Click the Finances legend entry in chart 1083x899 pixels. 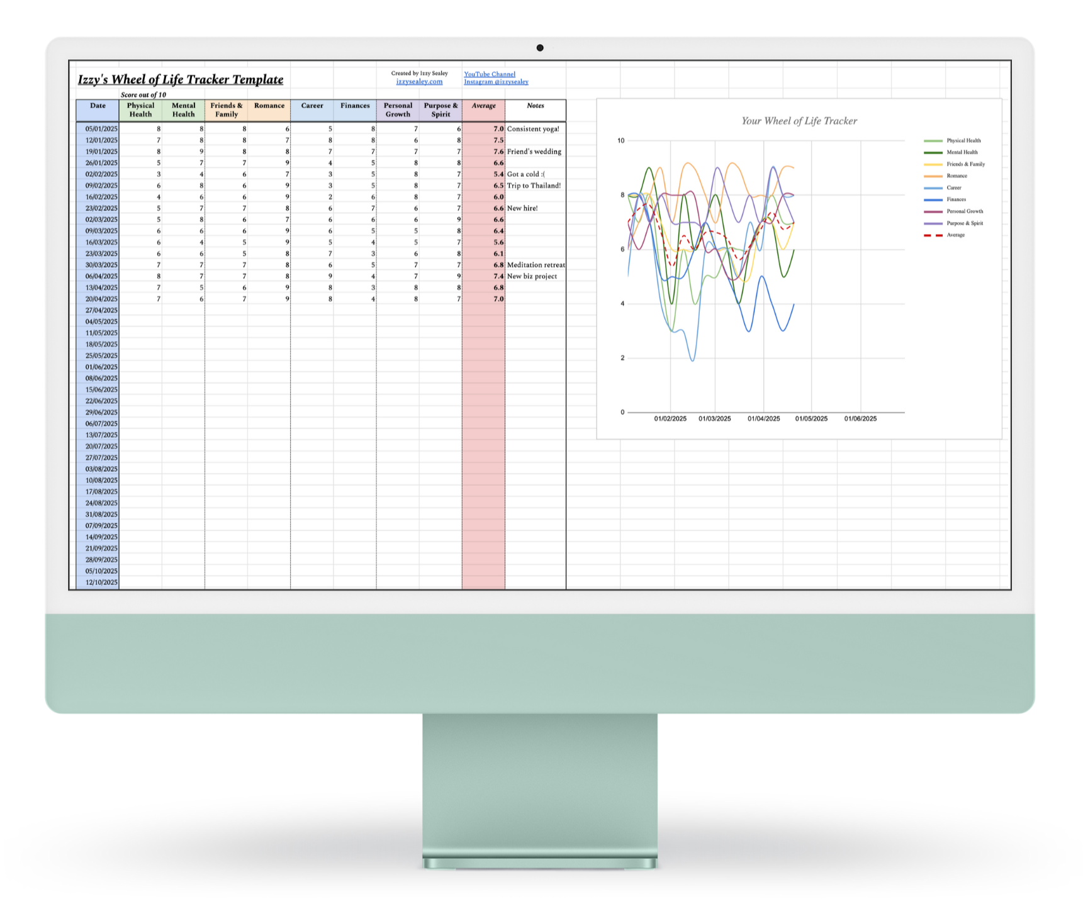pyautogui.click(x=945, y=199)
